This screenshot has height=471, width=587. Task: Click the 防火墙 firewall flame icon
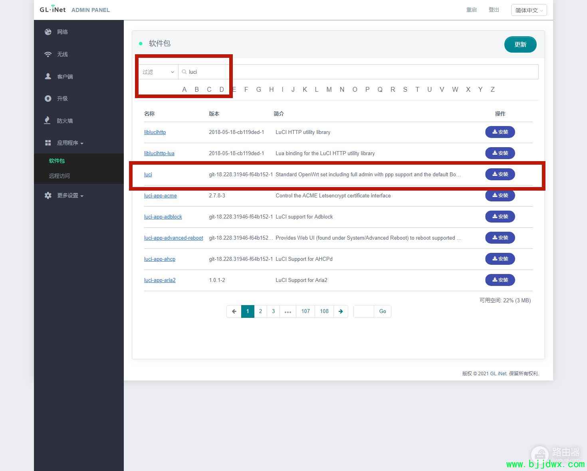pyautogui.click(x=47, y=120)
